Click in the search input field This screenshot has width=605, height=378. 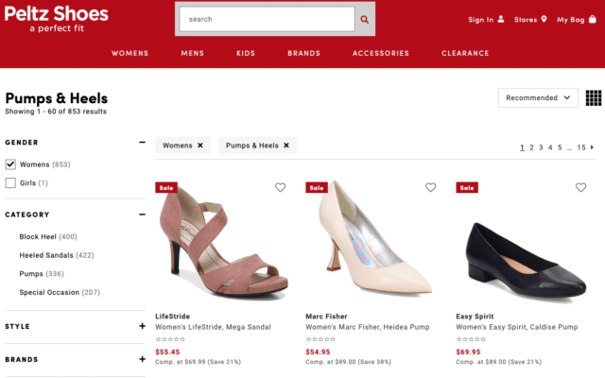[x=265, y=19]
